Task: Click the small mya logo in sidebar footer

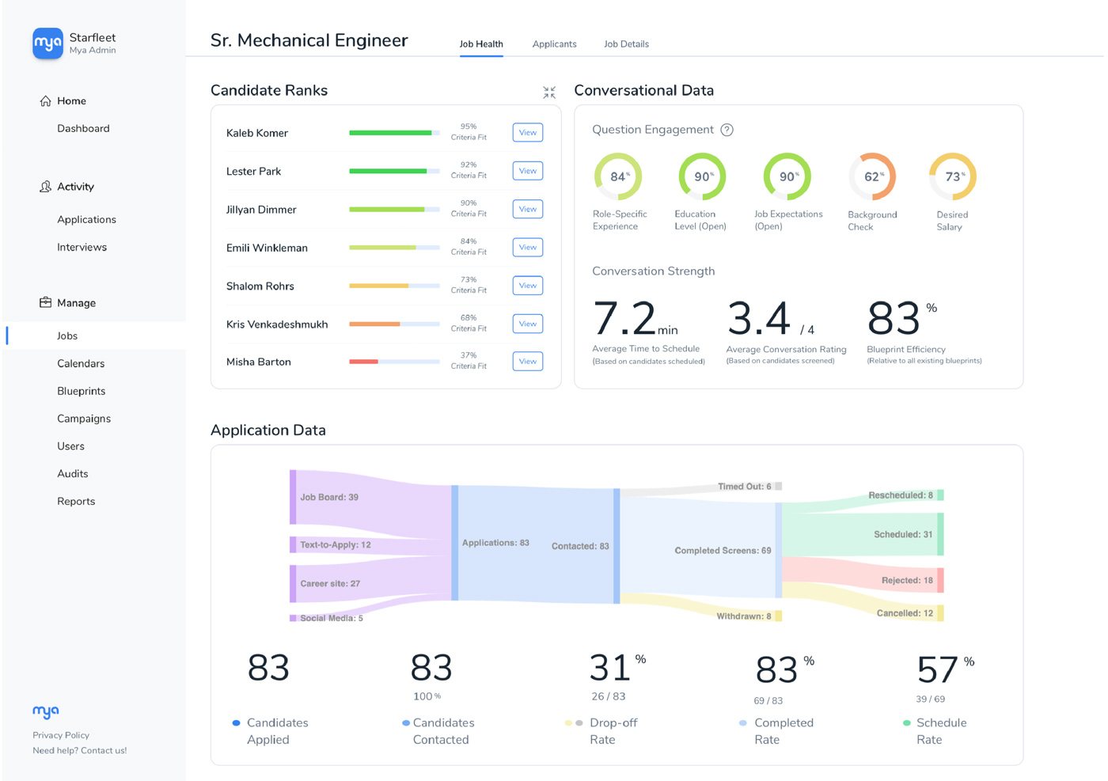Action: 46,711
